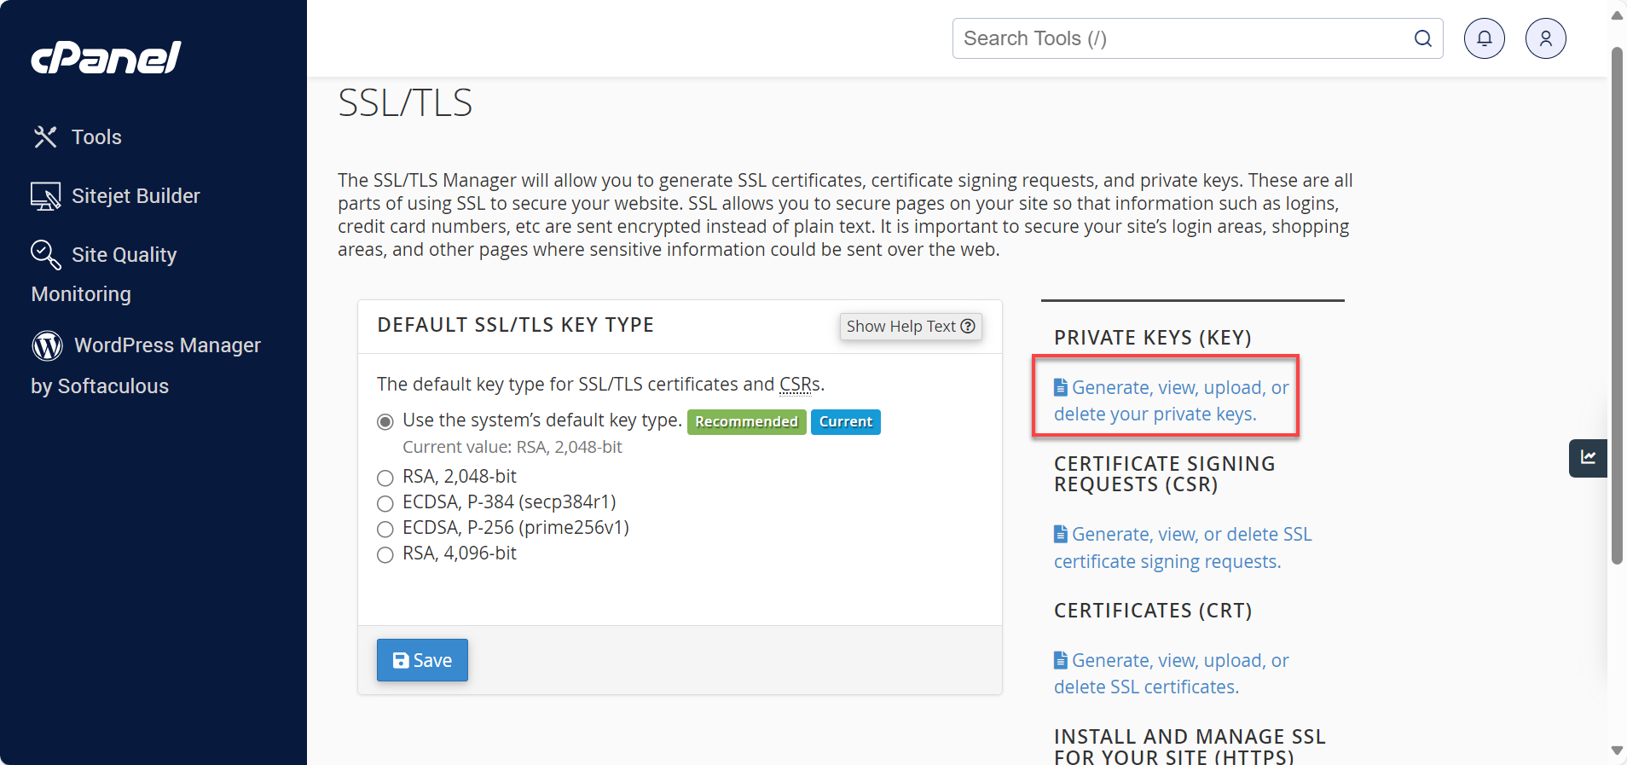
Task: Click the page's vertical scrollbar thumb
Action: coord(1617,307)
